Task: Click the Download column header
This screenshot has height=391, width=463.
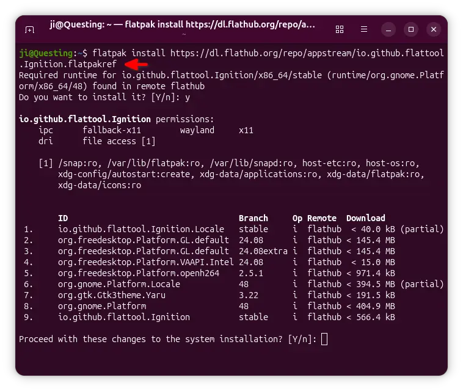Action: pos(365,218)
